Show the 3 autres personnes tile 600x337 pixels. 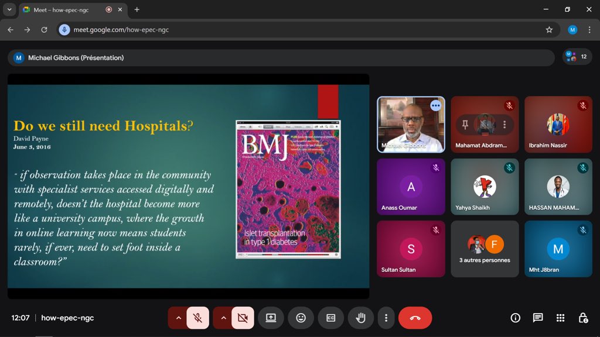point(485,249)
